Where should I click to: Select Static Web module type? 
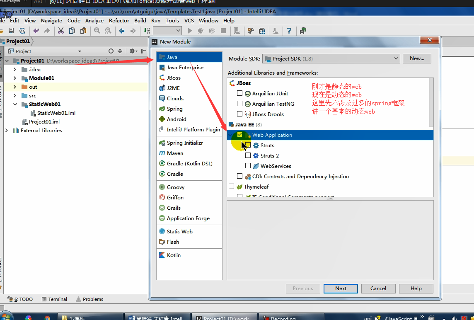(189, 231)
